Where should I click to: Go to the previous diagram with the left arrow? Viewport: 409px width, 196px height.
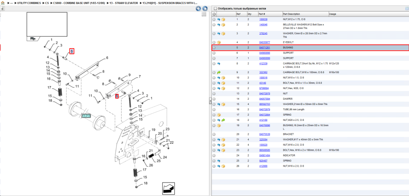(198, 9)
